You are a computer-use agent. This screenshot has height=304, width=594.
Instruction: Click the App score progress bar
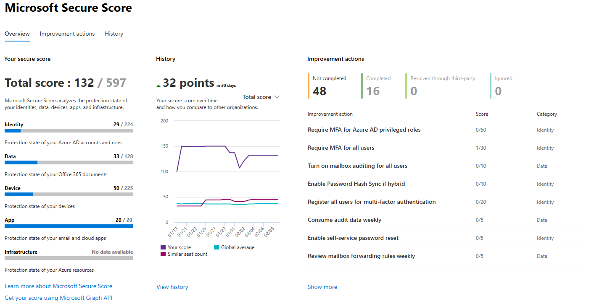[x=69, y=226]
